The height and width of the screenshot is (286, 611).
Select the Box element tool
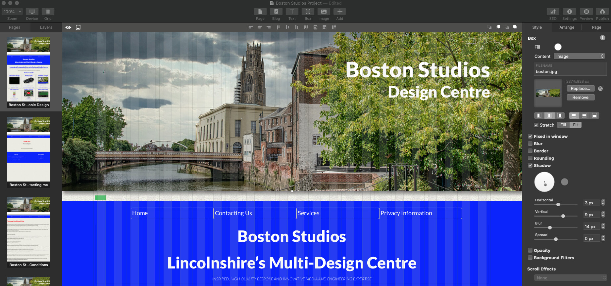tap(308, 12)
